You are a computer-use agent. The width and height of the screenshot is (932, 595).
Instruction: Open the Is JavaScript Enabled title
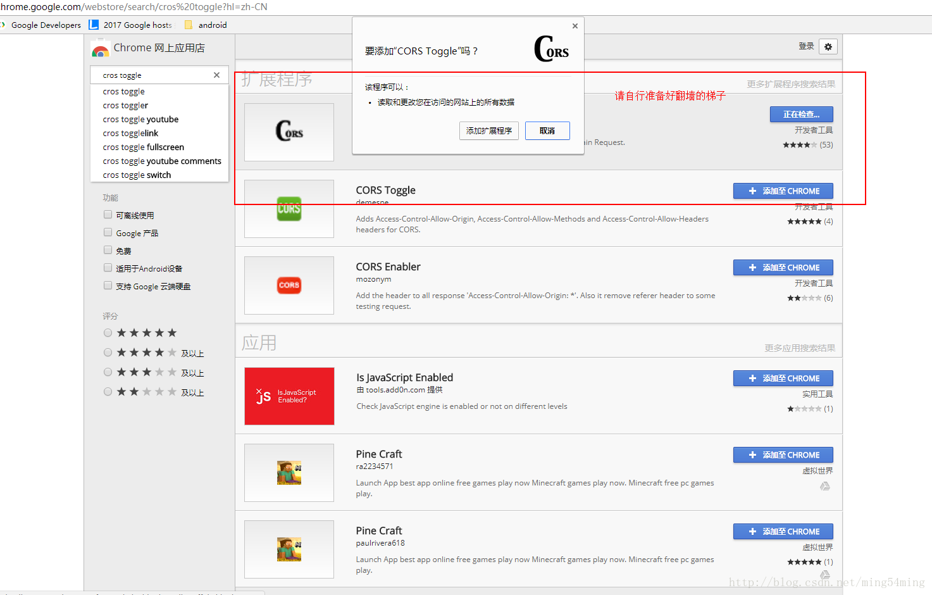(x=405, y=377)
